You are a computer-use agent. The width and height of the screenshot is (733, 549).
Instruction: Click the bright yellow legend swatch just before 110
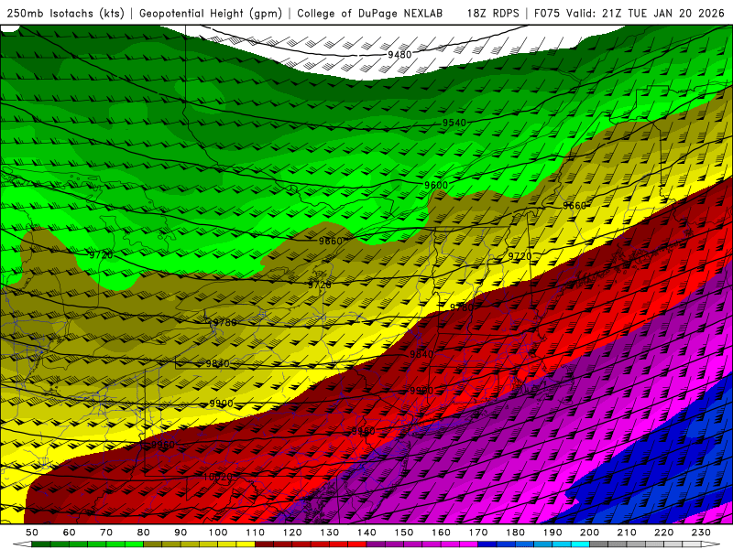(246, 544)
